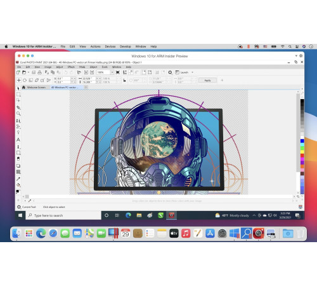Image resolution: width=317 pixels, height=286 pixels.
Task: Open the Edit menu in PHOTO-PAINT
Action: pyautogui.click(x=28, y=67)
